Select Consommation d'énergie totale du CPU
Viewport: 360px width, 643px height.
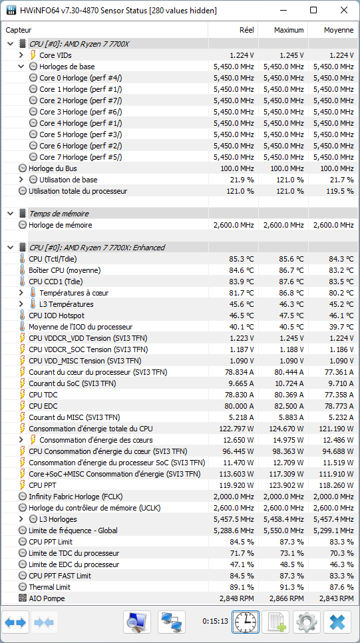pyautogui.click(x=180, y=429)
